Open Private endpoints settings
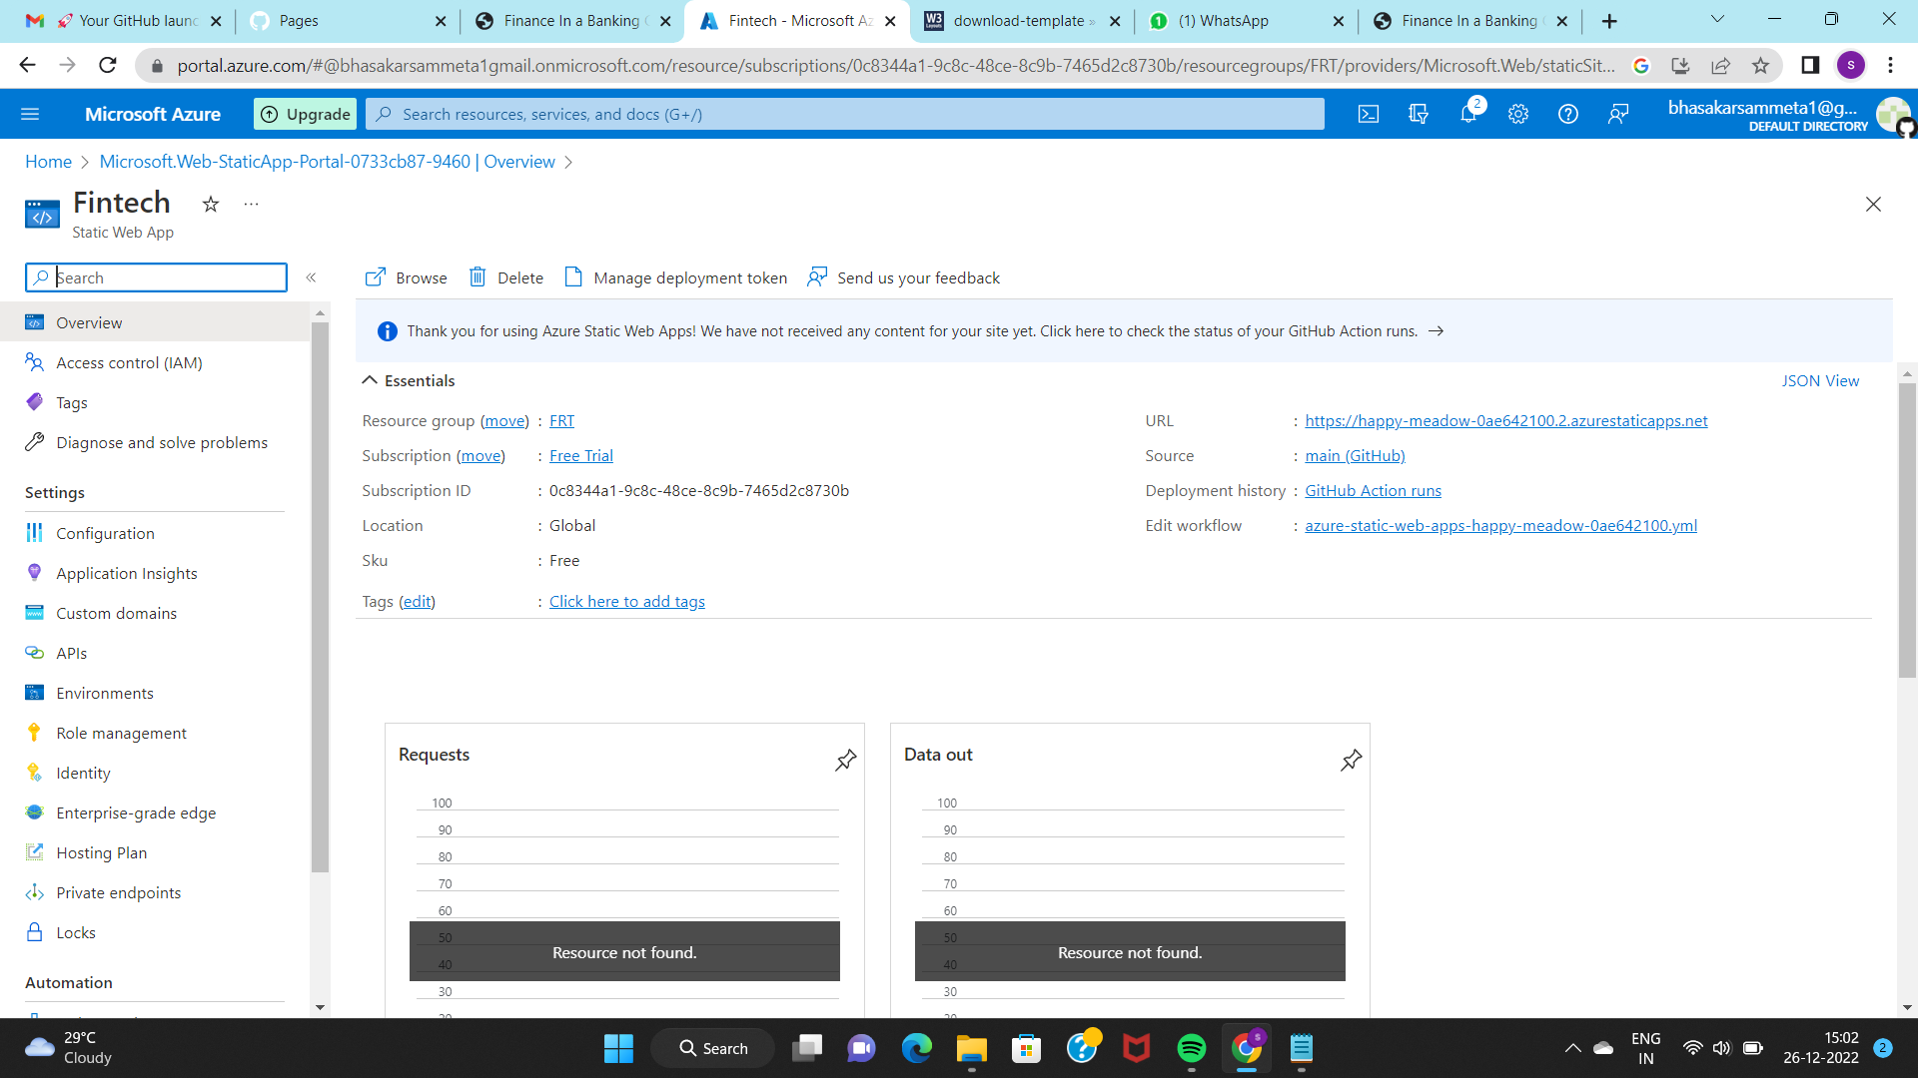Screen dimensions: 1918x1078 pyautogui.click(x=118, y=892)
